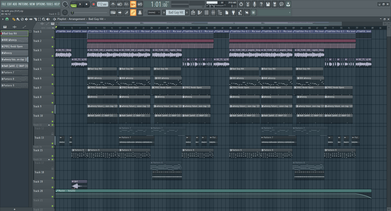Select the Playlist playback speaker tool
The width and height of the screenshot is (391, 211).
pyautogui.click(x=48, y=19)
